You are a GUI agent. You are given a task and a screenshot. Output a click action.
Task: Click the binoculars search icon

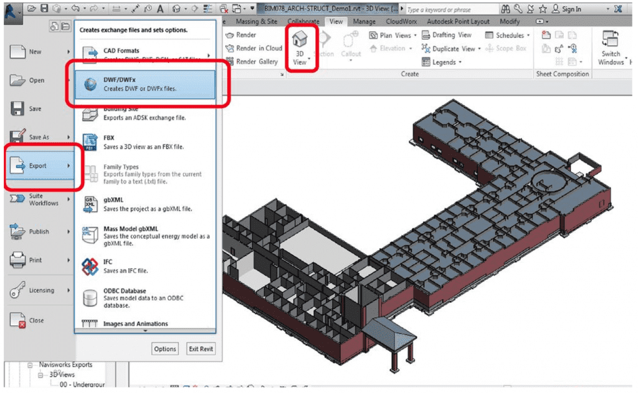[x=505, y=9]
